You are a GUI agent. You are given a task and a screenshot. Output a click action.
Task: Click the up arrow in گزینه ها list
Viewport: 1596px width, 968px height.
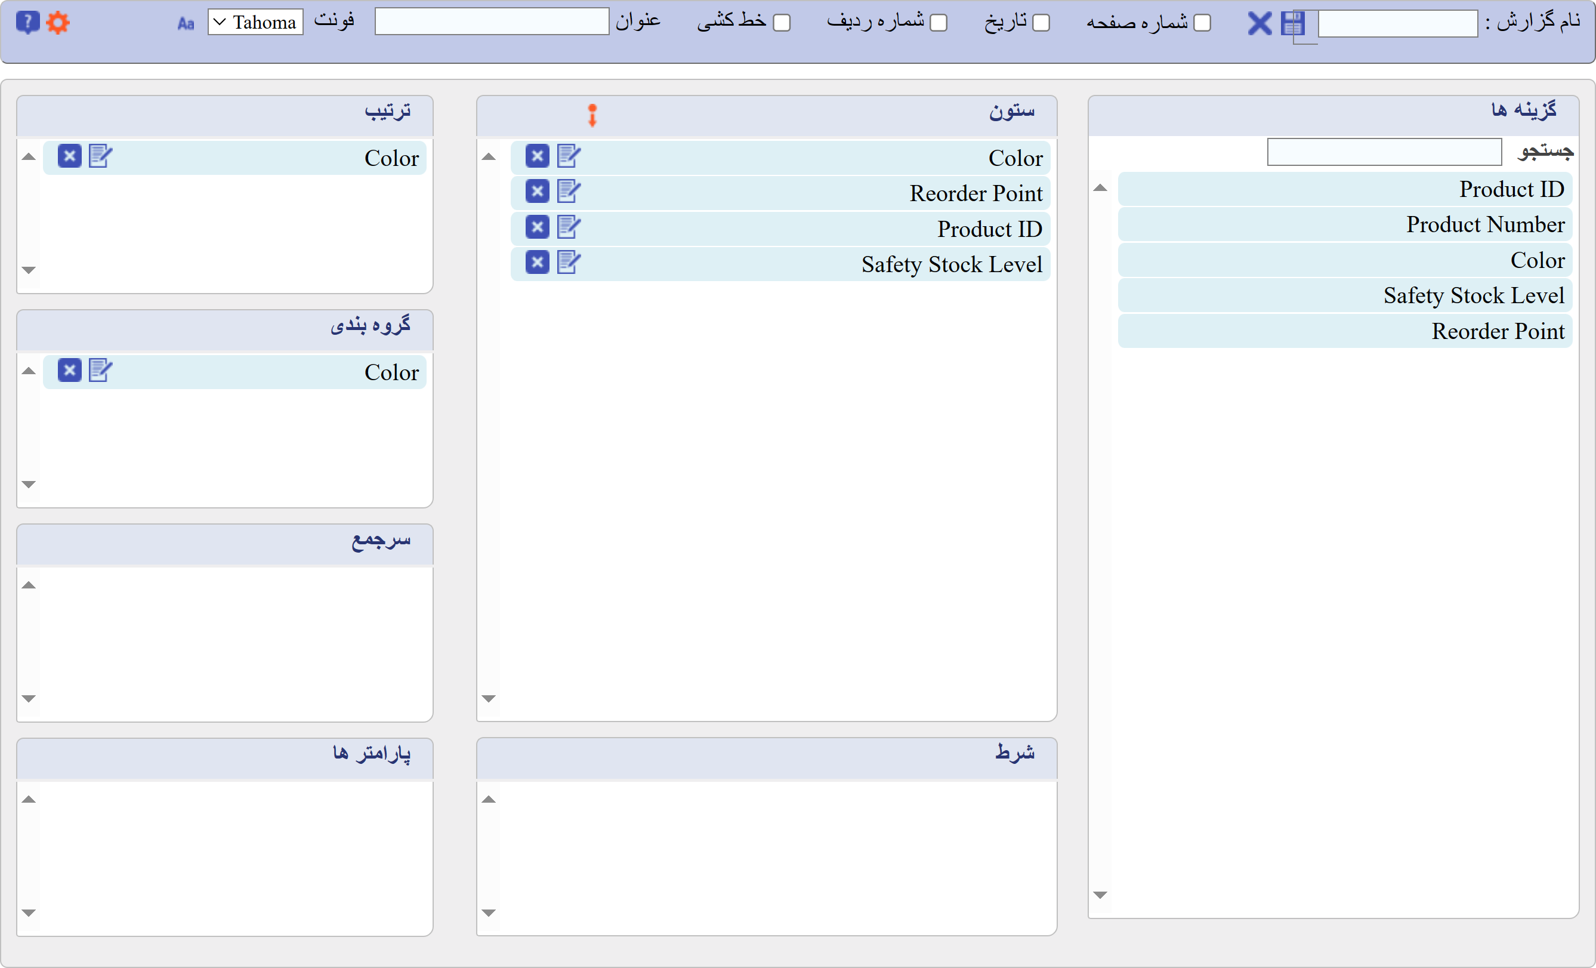(x=1101, y=188)
